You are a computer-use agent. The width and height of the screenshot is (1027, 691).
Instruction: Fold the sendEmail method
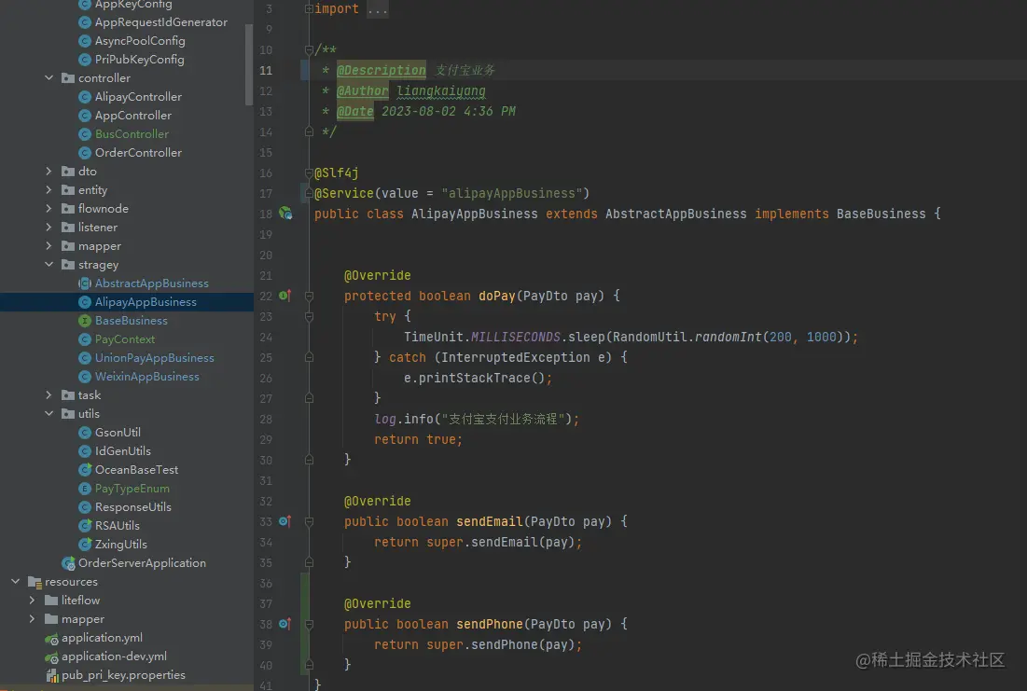309,522
